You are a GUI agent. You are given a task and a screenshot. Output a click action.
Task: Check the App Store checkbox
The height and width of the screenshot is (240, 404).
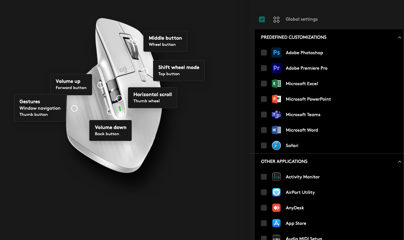point(264,223)
